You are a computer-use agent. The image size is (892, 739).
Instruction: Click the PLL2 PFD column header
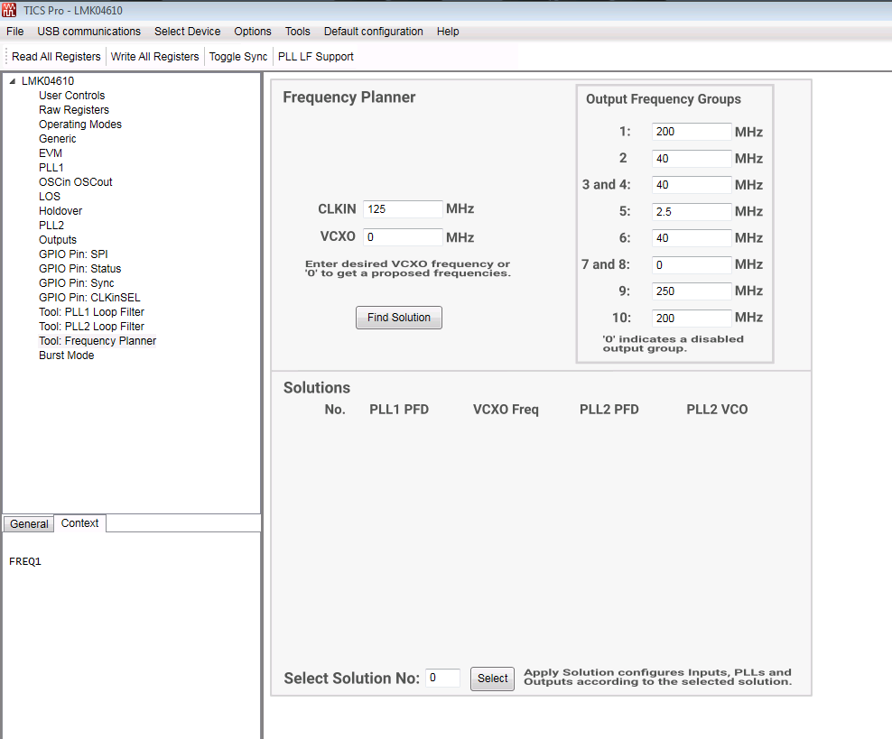[x=609, y=410]
